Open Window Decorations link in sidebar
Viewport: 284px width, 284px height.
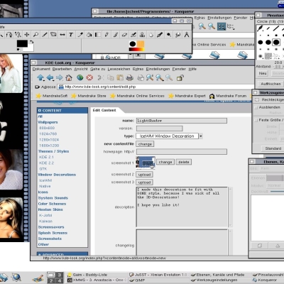[57, 175]
